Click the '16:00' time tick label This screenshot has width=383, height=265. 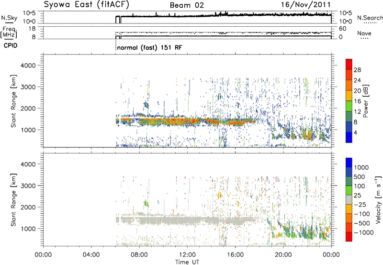235,255
